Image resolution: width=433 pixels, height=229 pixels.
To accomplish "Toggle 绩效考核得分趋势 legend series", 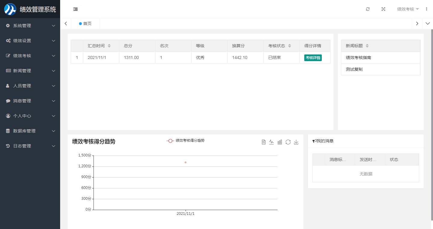I will coord(186,141).
